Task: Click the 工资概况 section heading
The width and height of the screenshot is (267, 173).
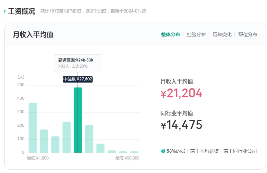Action: (21, 11)
